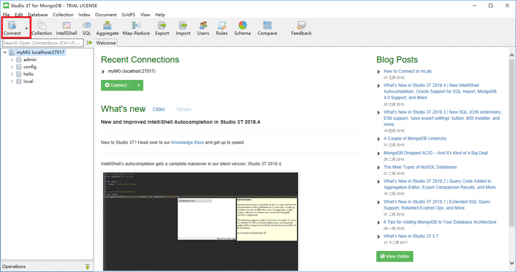Click the Users management icon
Image resolution: width=516 pixels, height=272 pixels.
pyautogui.click(x=203, y=27)
